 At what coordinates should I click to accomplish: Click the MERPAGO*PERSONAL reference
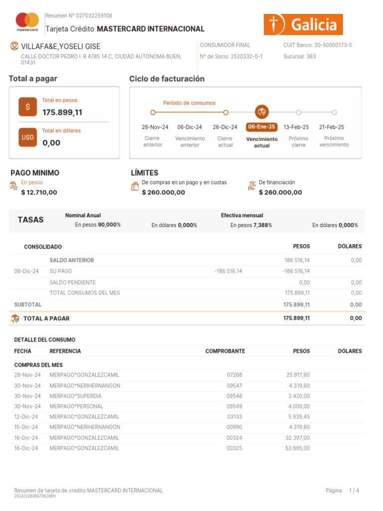(76, 406)
